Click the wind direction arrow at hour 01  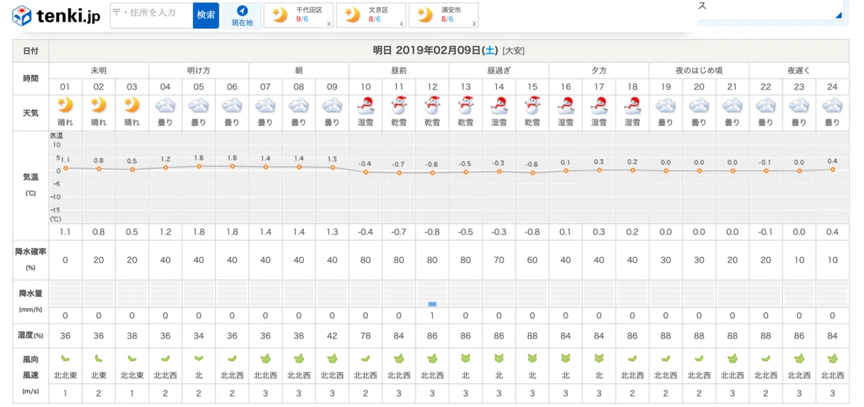click(x=65, y=358)
